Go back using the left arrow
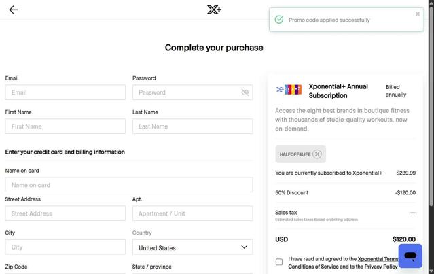Screen dimensions: 434x274 (14, 10)
